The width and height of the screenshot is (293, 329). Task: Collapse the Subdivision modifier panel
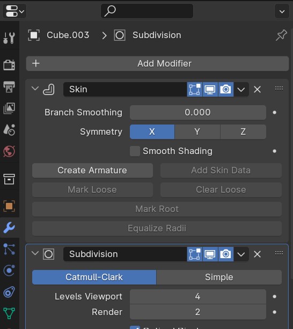click(x=35, y=254)
